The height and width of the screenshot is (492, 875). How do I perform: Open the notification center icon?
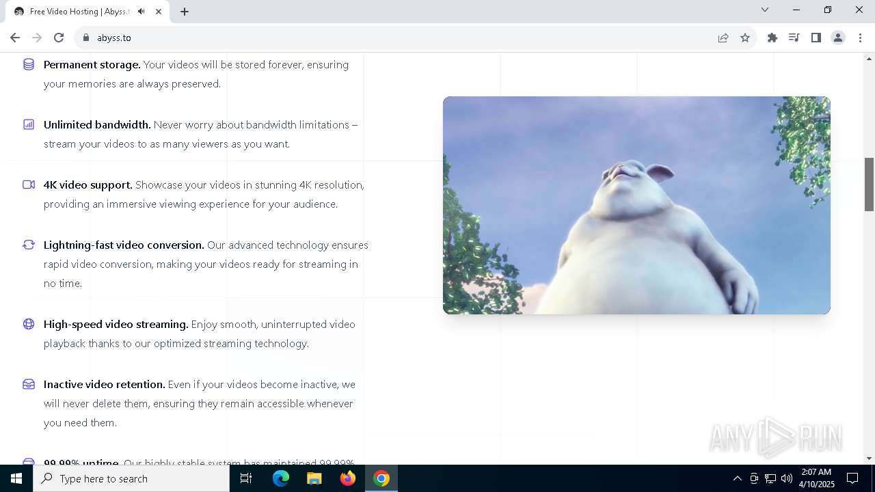[853, 478]
